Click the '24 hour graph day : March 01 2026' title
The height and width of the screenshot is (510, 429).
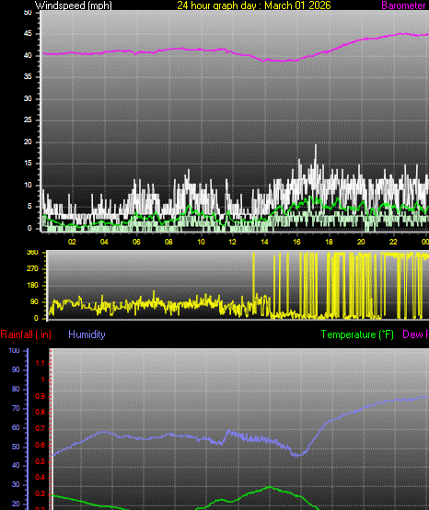coord(254,6)
